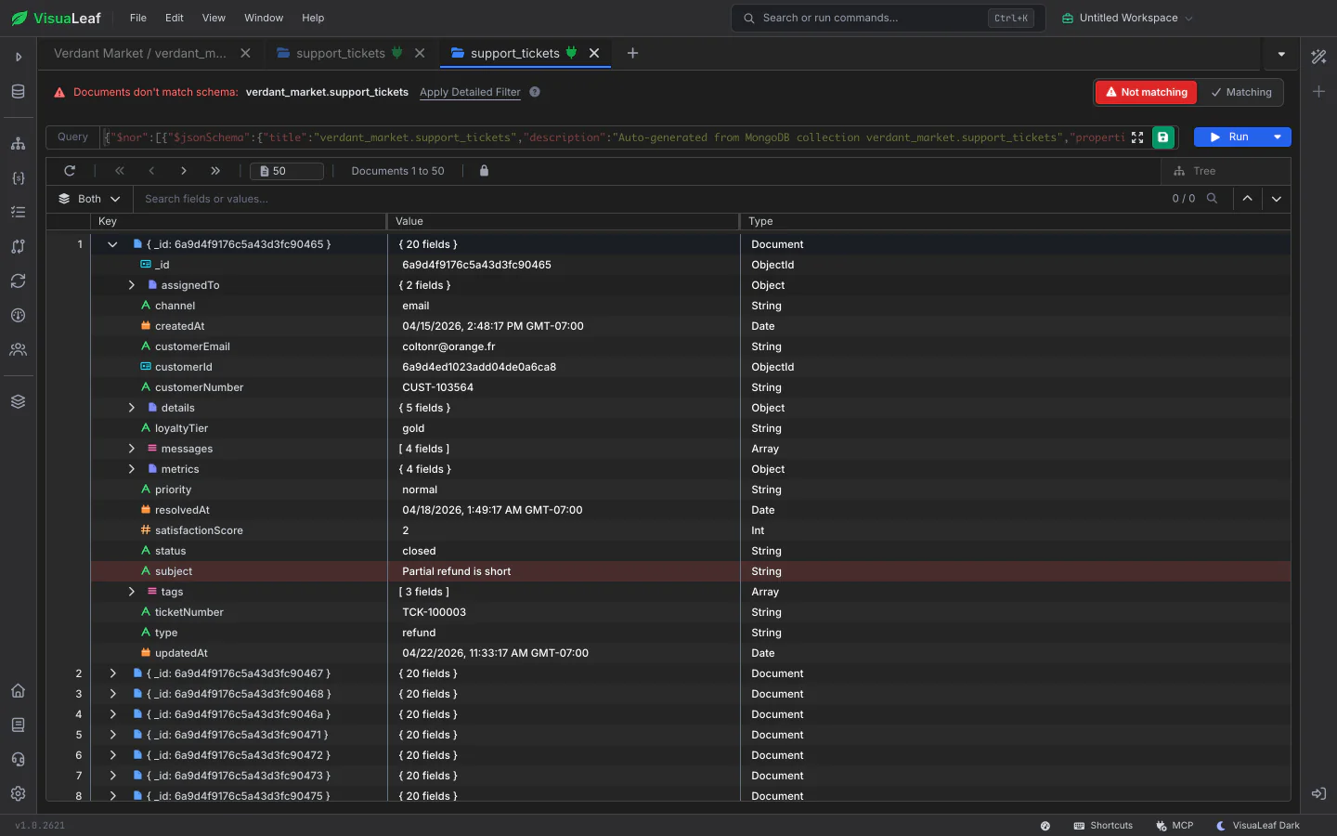Jump to next search match arrow
This screenshot has height=836, width=1337.
click(x=1277, y=199)
